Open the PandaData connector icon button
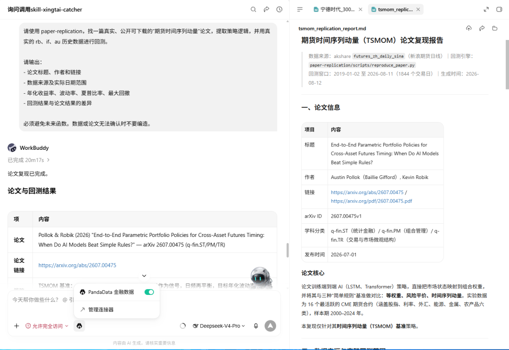Screen dimensions: 509x350 point(79,326)
